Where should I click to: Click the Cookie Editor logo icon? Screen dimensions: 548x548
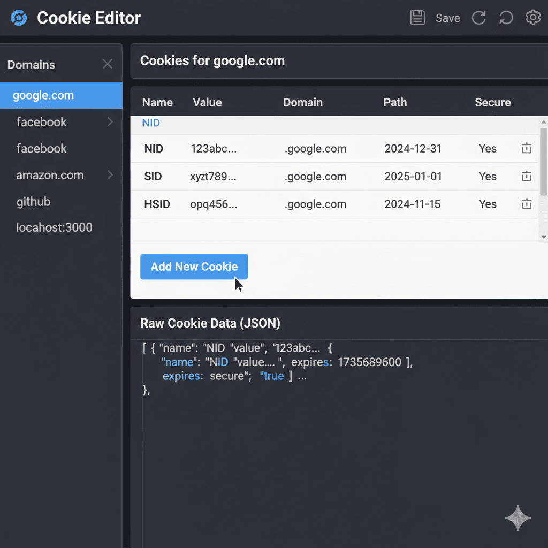pos(19,18)
